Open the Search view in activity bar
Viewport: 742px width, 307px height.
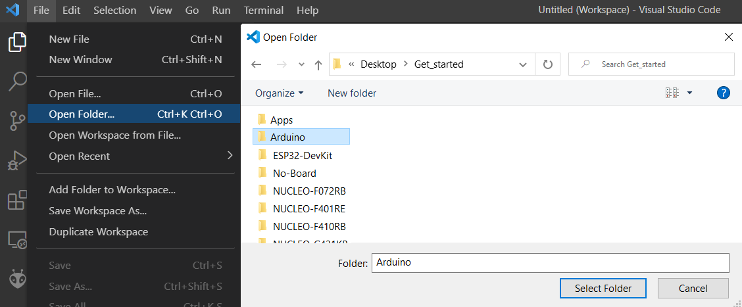[17, 82]
